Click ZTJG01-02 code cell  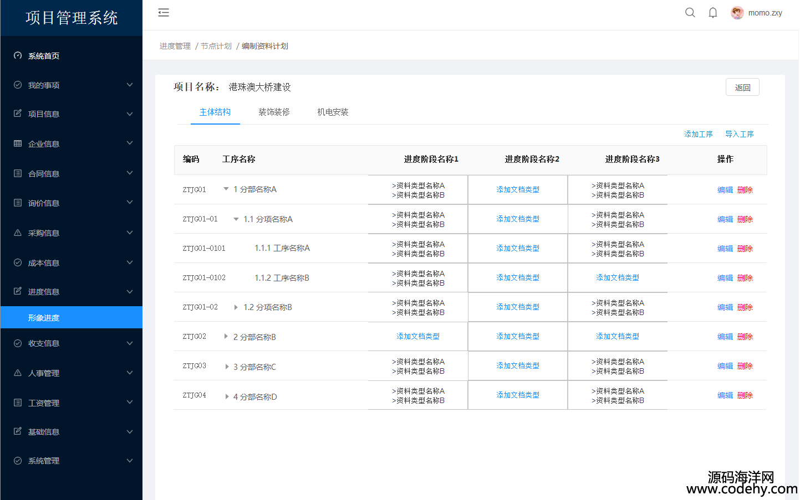(200, 307)
